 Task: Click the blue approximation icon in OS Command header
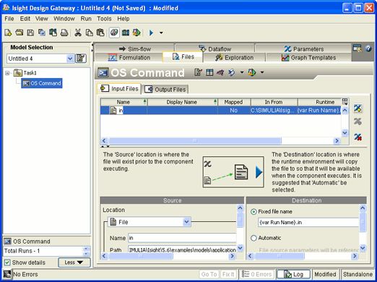click(232, 72)
